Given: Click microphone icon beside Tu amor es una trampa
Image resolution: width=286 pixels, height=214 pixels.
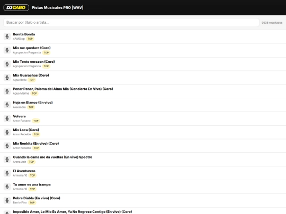Looking at the screenshot, I should (x=7, y=187).
